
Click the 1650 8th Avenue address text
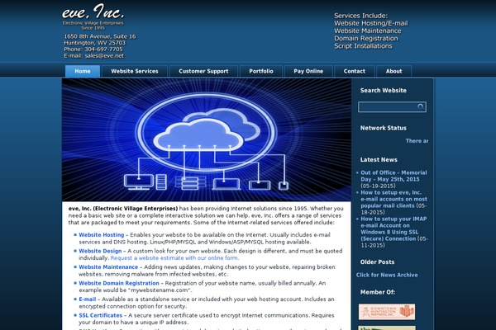[100, 36]
